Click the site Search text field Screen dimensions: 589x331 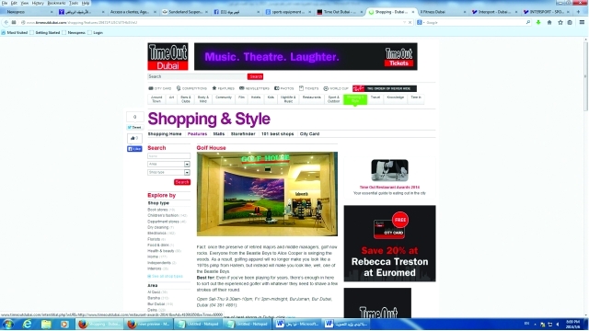click(x=197, y=76)
